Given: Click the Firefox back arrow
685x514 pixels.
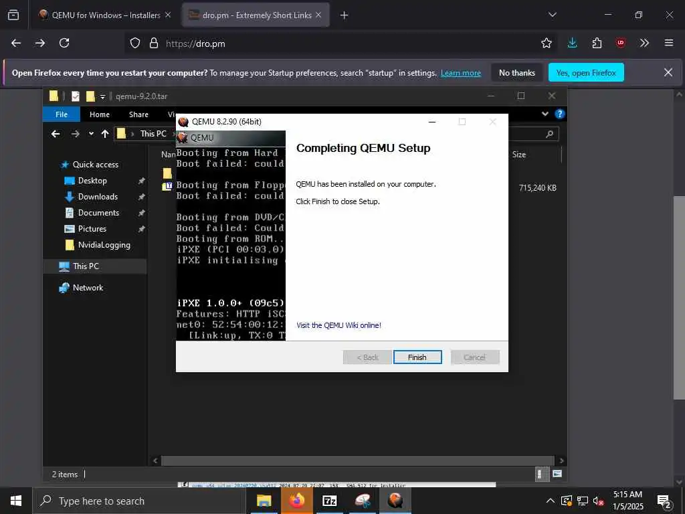Looking at the screenshot, I should tap(16, 43).
